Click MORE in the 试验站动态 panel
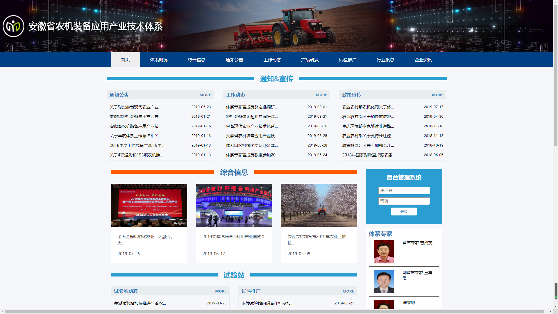This screenshot has height=314, width=558. [221, 291]
